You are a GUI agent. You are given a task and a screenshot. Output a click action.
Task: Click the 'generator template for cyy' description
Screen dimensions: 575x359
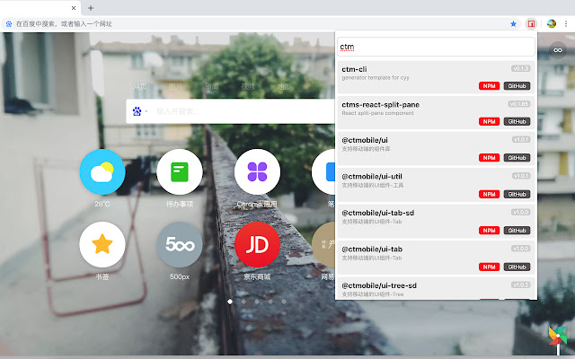376,78
